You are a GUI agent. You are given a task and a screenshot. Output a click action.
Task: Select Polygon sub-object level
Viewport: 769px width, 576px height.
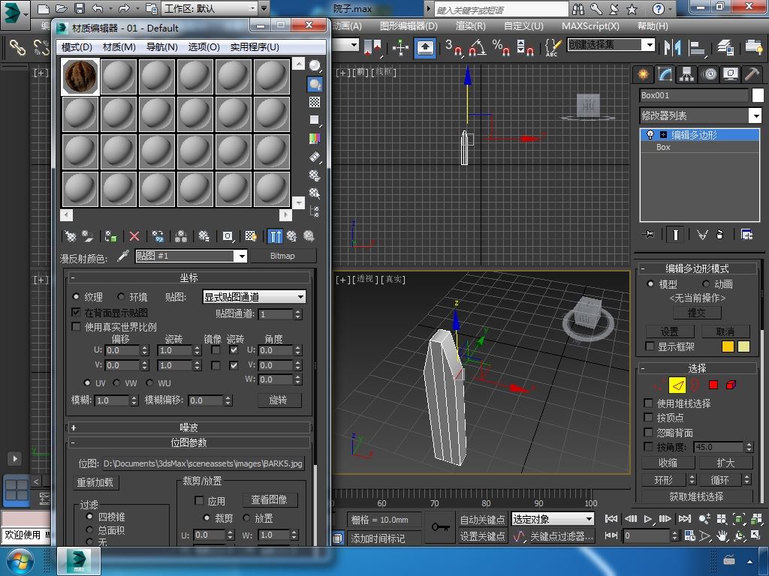click(x=713, y=385)
